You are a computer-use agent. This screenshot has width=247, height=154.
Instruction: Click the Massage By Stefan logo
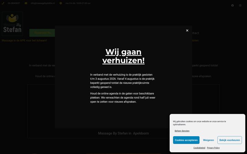pos(12,24)
